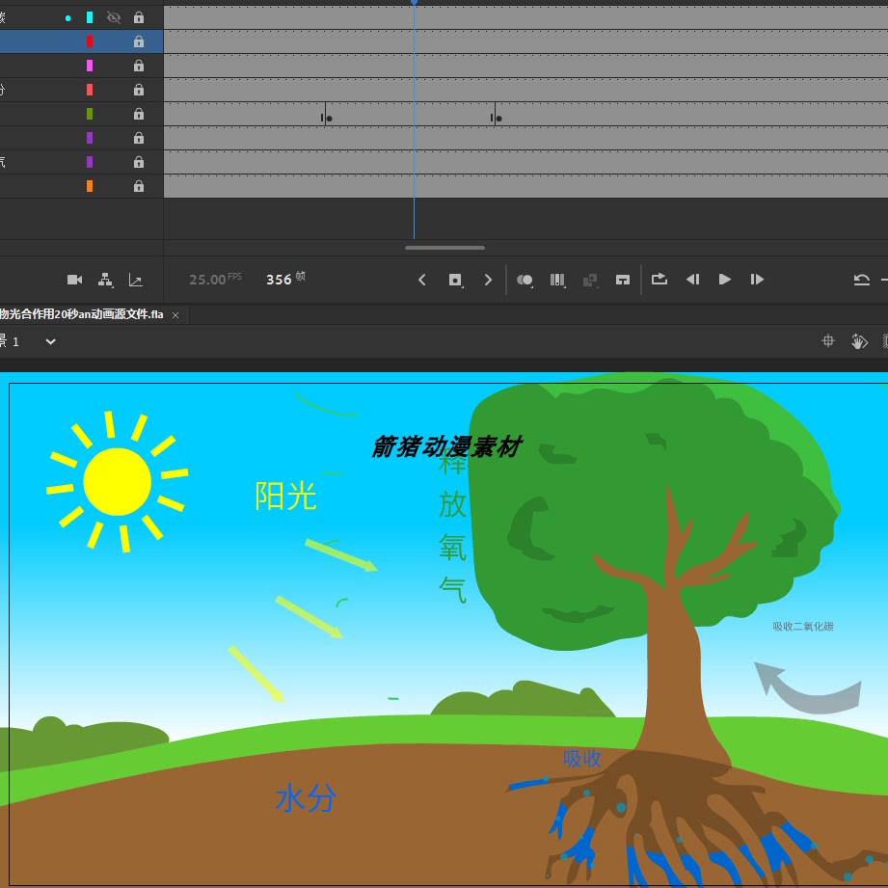888x888 pixels.
Task: Enable Onion Skin mode
Action: [x=525, y=280]
